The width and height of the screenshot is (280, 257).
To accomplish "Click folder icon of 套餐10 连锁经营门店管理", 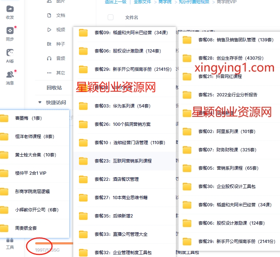I will [83, 143].
